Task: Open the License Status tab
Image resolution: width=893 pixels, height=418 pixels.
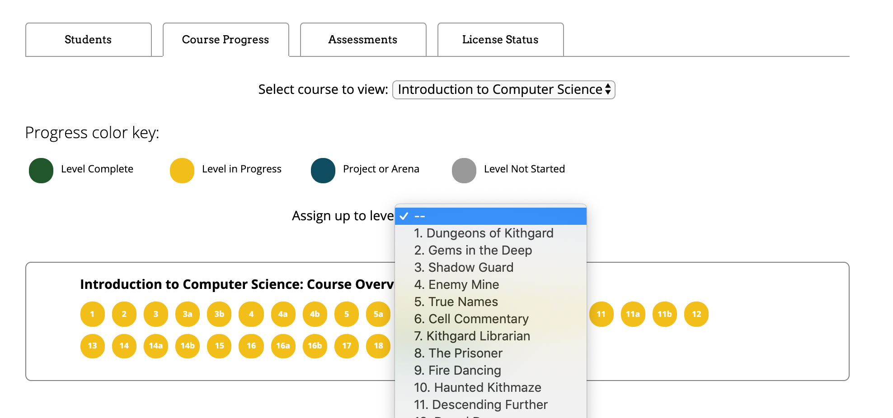Action: point(500,39)
